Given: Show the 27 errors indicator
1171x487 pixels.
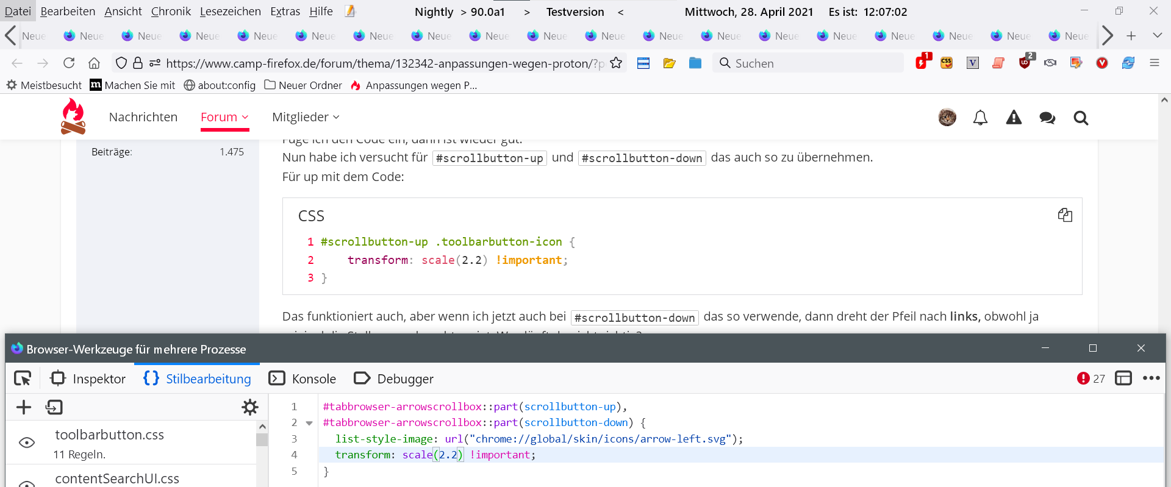Looking at the screenshot, I should point(1091,379).
